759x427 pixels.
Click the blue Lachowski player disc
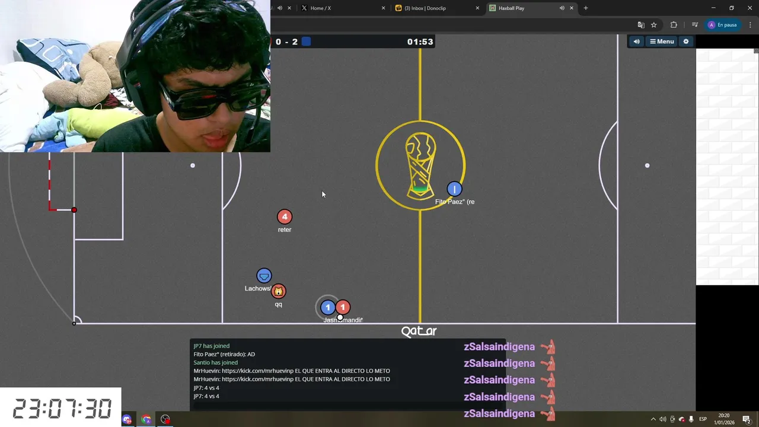pos(264,276)
